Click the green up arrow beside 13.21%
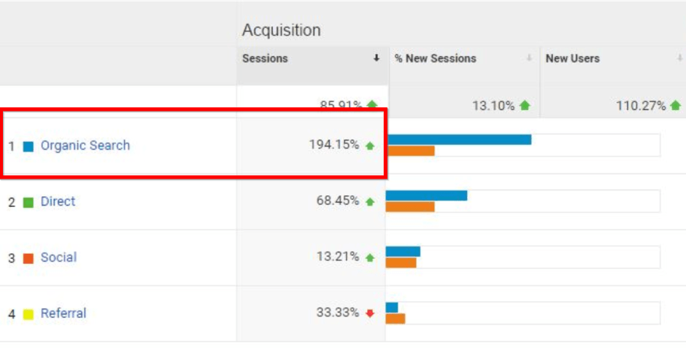686x350 pixels. [370, 257]
